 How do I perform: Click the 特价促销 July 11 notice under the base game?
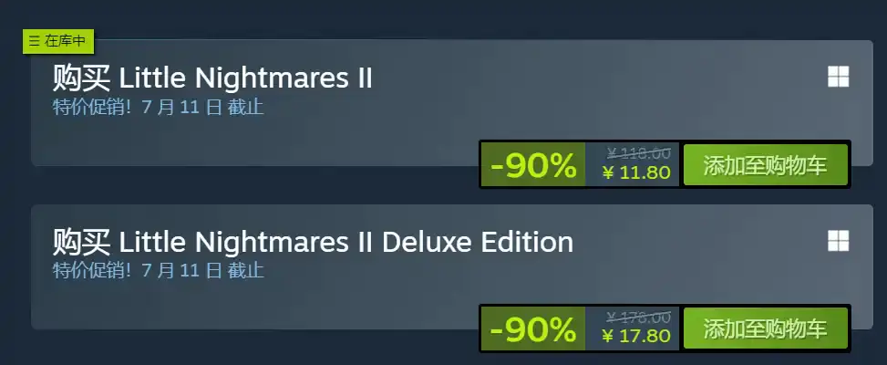(158, 107)
